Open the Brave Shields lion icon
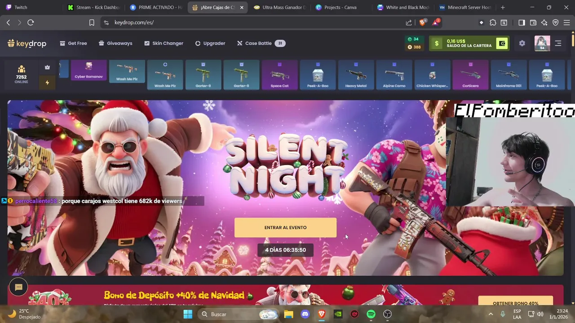 coord(422,22)
